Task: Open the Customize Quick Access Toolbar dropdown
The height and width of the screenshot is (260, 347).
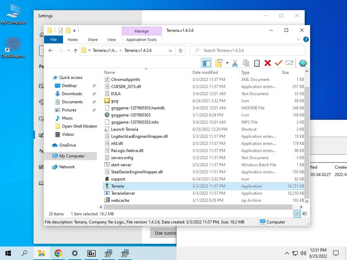Action: [x=75, y=31]
